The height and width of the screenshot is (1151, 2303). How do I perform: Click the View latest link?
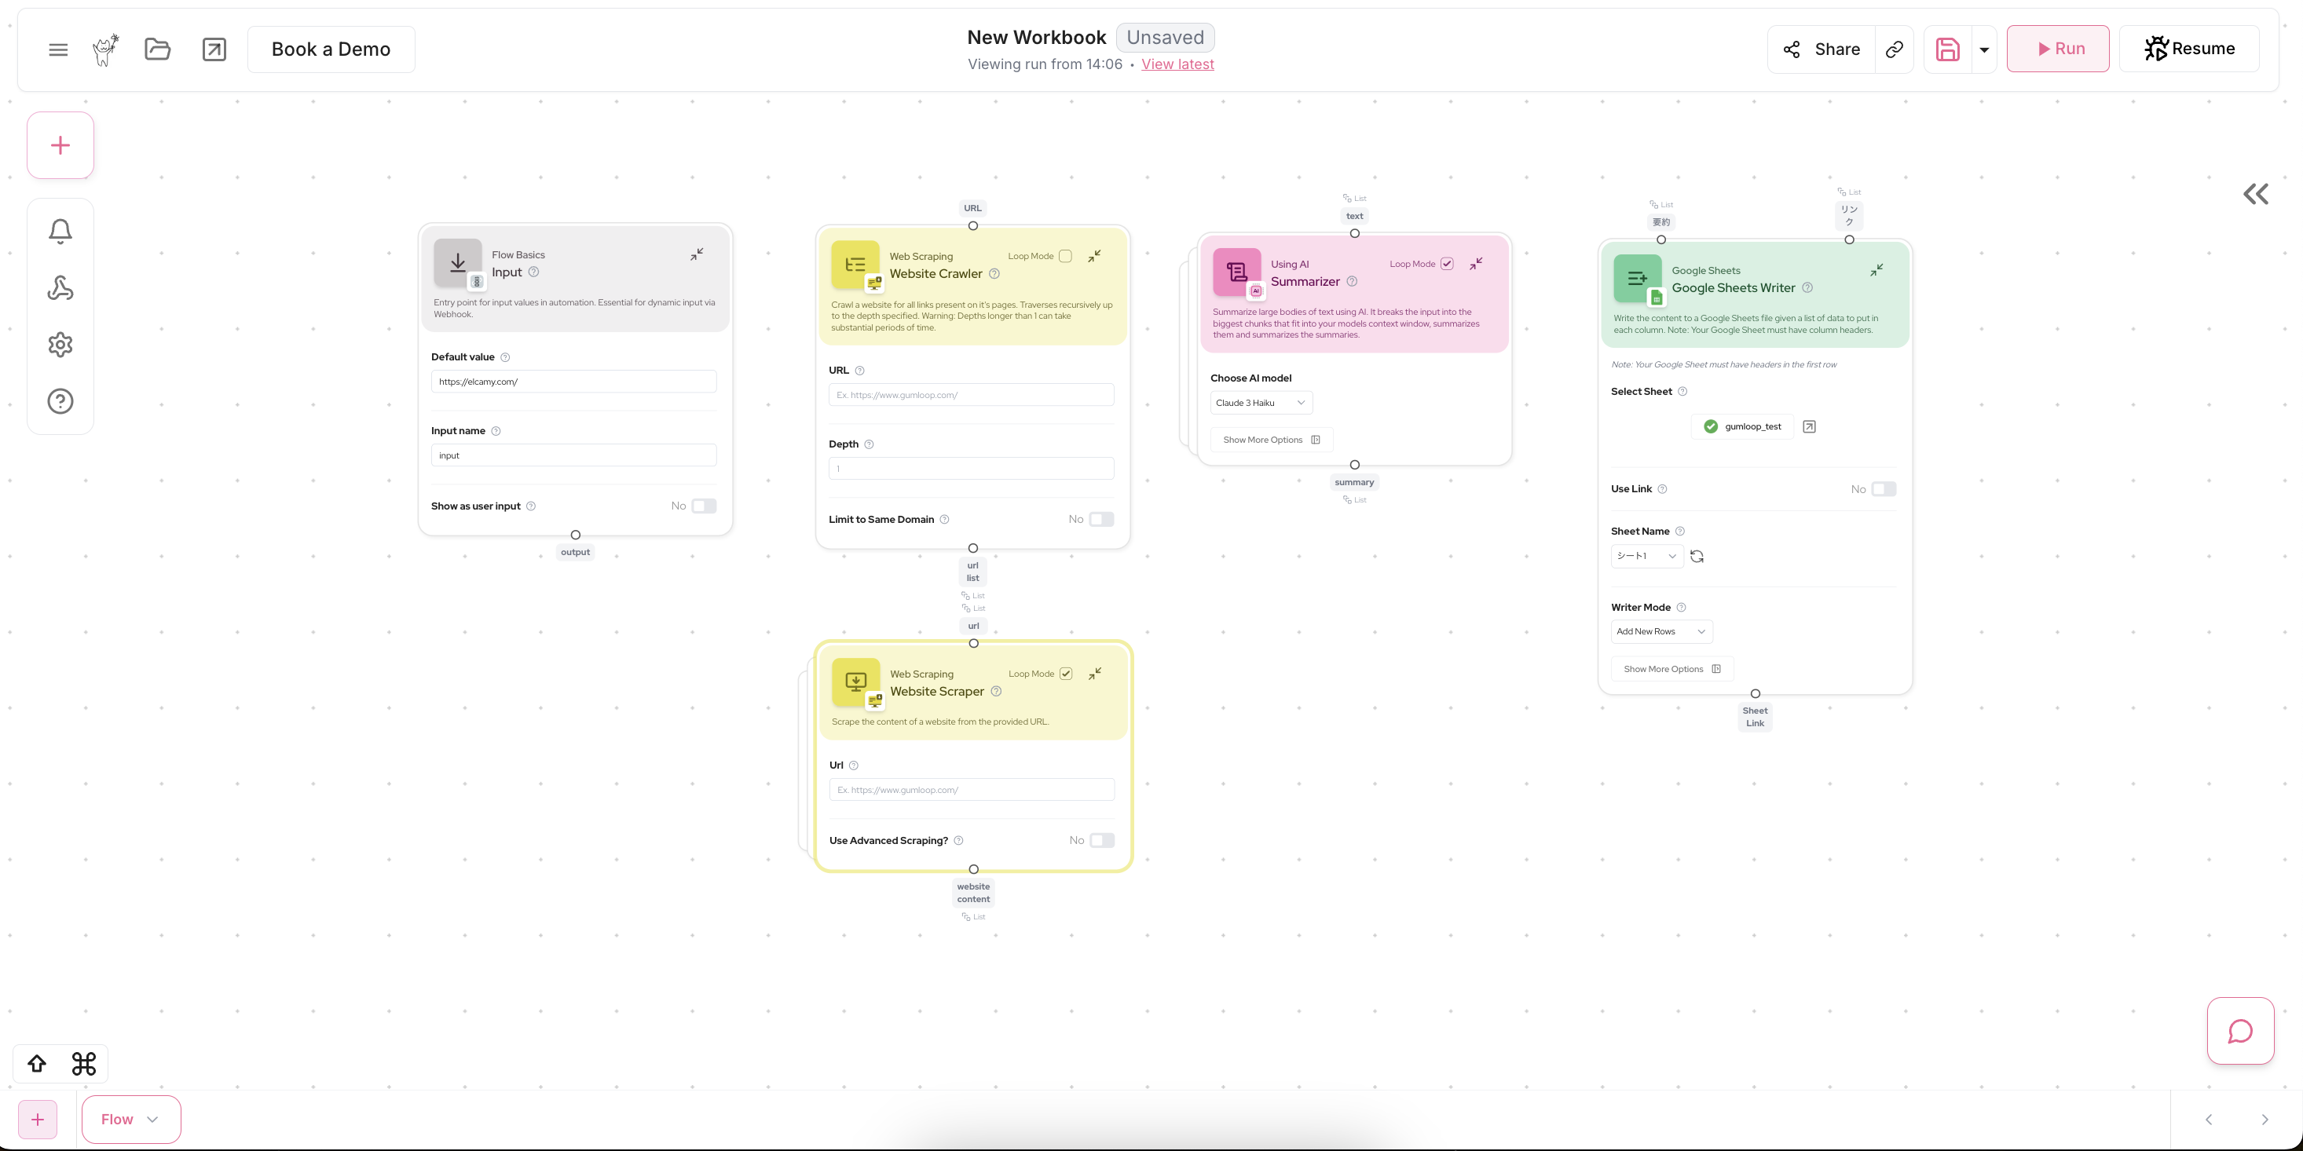[1177, 64]
